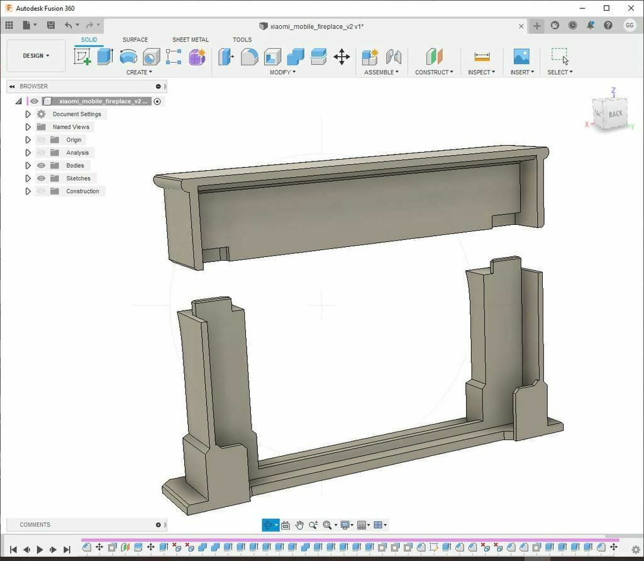
Task: Activate the root component radio button
Action: pyautogui.click(x=157, y=101)
